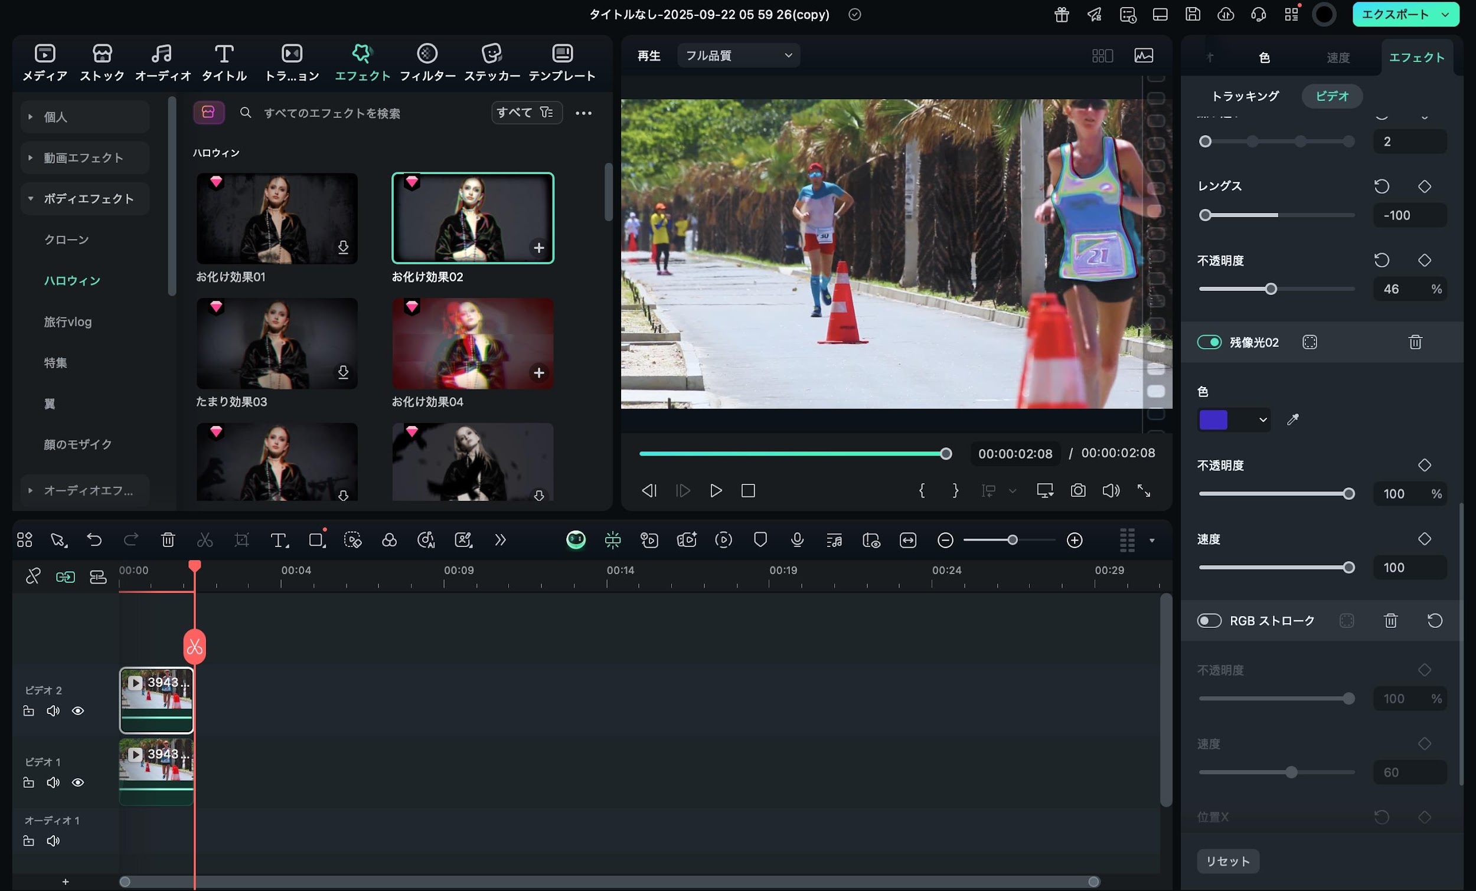This screenshot has height=891, width=1476.
Task: Mute the ビデオ 1 track
Action: click(x=53, y=782)
